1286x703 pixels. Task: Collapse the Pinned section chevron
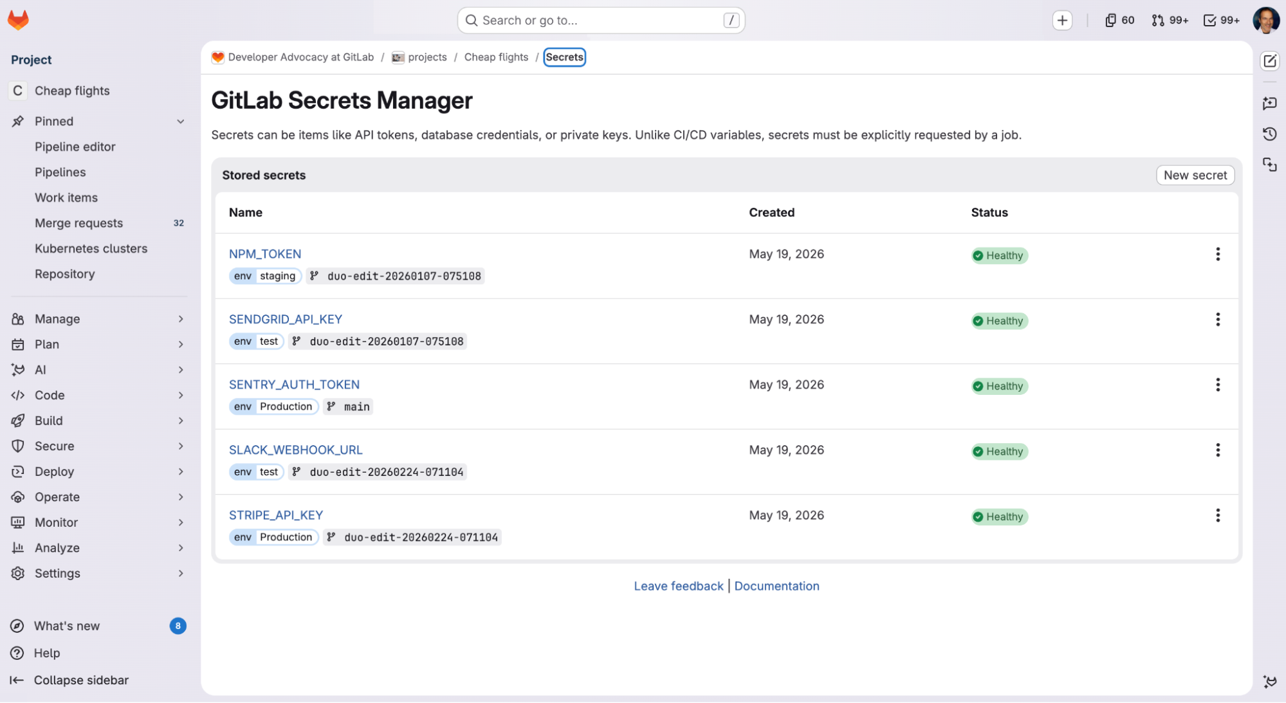point(181,122)
